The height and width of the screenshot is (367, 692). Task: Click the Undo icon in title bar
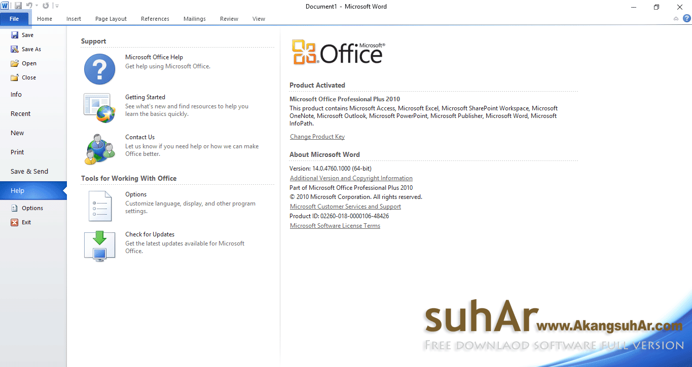(29, 6)
